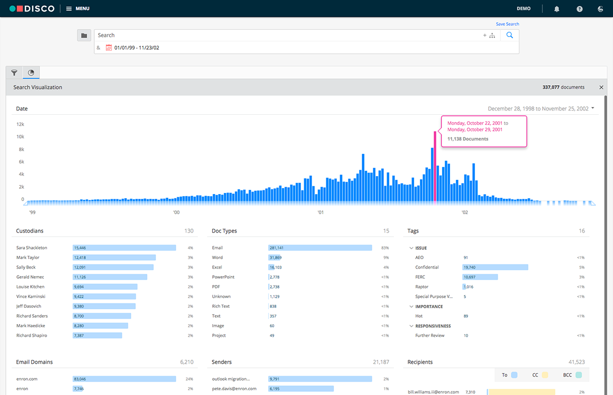Click the Custodians section heading
The width and height of the screenshot is (613, 395).
coord(30,231)
